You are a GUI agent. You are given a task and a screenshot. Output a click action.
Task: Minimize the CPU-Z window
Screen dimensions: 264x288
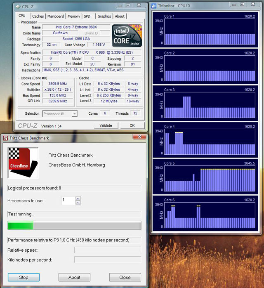tap(120, 6)
